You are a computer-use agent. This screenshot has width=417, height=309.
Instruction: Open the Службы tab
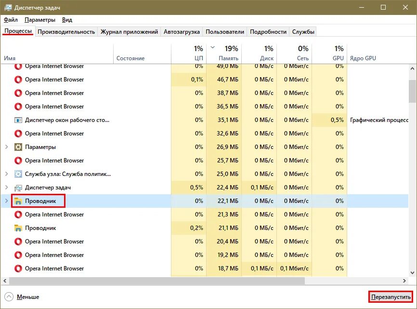[x=303, y=32]
